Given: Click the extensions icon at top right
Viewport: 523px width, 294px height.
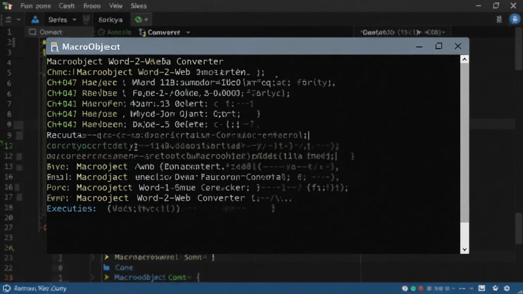Looking at the screenshot, I should [x=499, y=19].
